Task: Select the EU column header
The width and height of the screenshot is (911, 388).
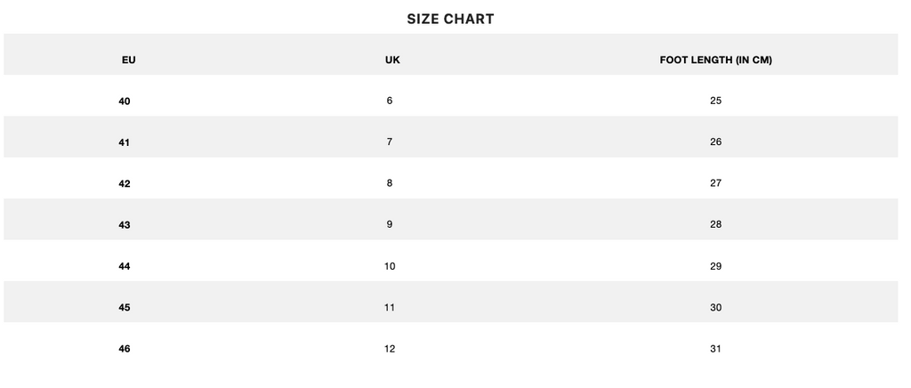Action: pos(128,60)
